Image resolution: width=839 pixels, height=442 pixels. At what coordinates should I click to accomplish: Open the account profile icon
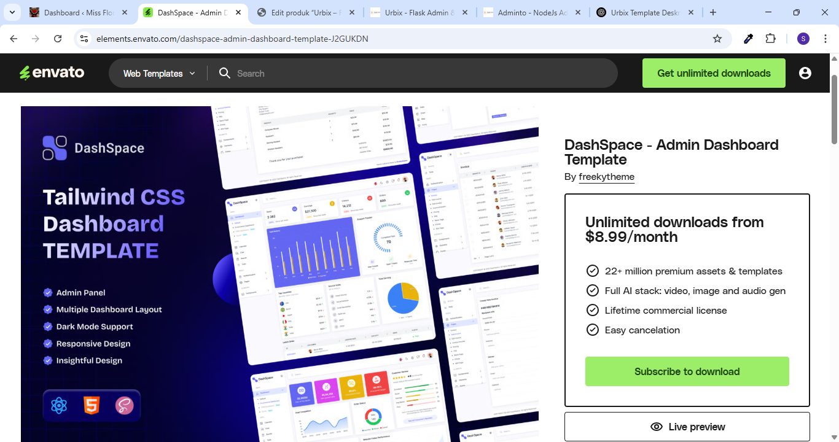805,73
